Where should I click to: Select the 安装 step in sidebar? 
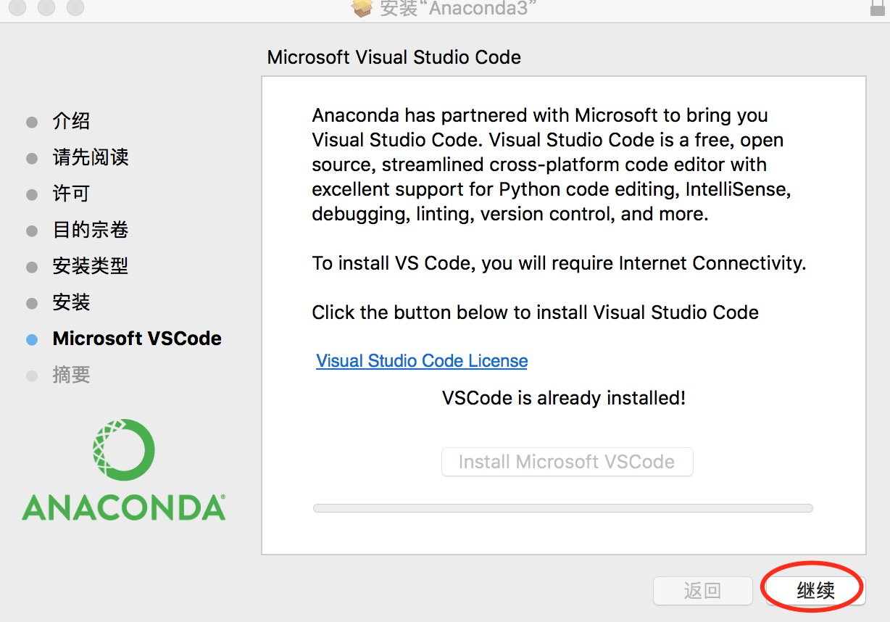tap(71, 302)
